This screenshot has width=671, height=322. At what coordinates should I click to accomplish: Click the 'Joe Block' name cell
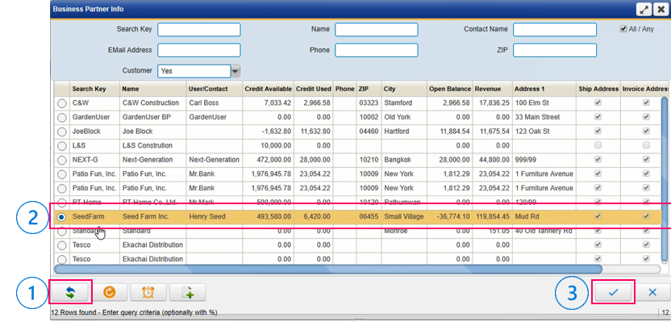click(x=152, y=132)
